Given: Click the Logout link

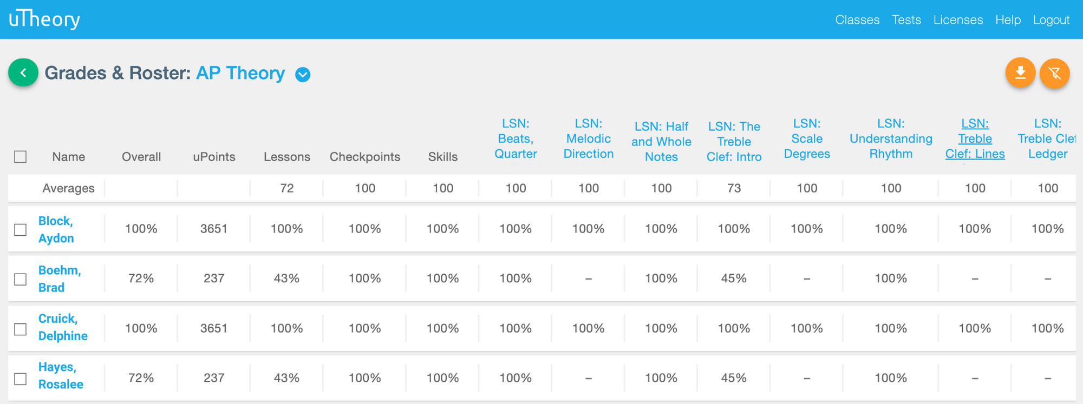Looking at the screenshot, I should [x=1051, y=20].
